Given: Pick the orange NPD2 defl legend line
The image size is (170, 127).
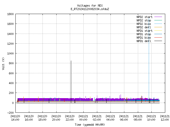Looking at the screenshot, I should tap(158, 27).
